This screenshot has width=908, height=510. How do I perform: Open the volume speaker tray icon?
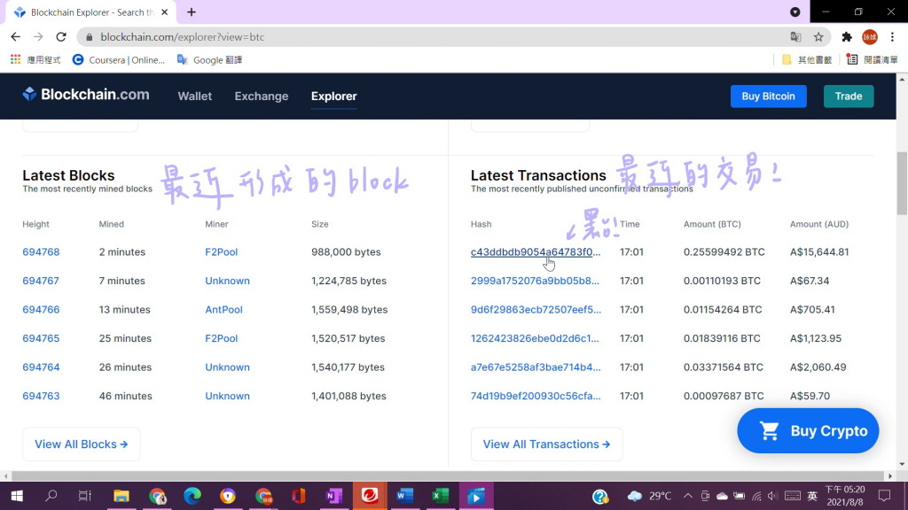772,496
